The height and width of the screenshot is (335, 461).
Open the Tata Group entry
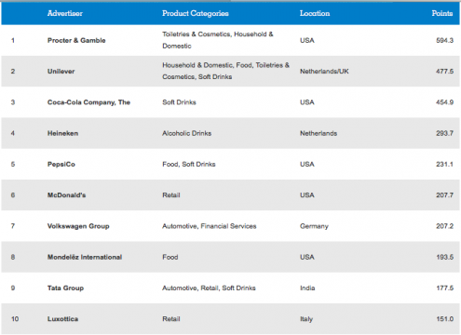point(65,288)
